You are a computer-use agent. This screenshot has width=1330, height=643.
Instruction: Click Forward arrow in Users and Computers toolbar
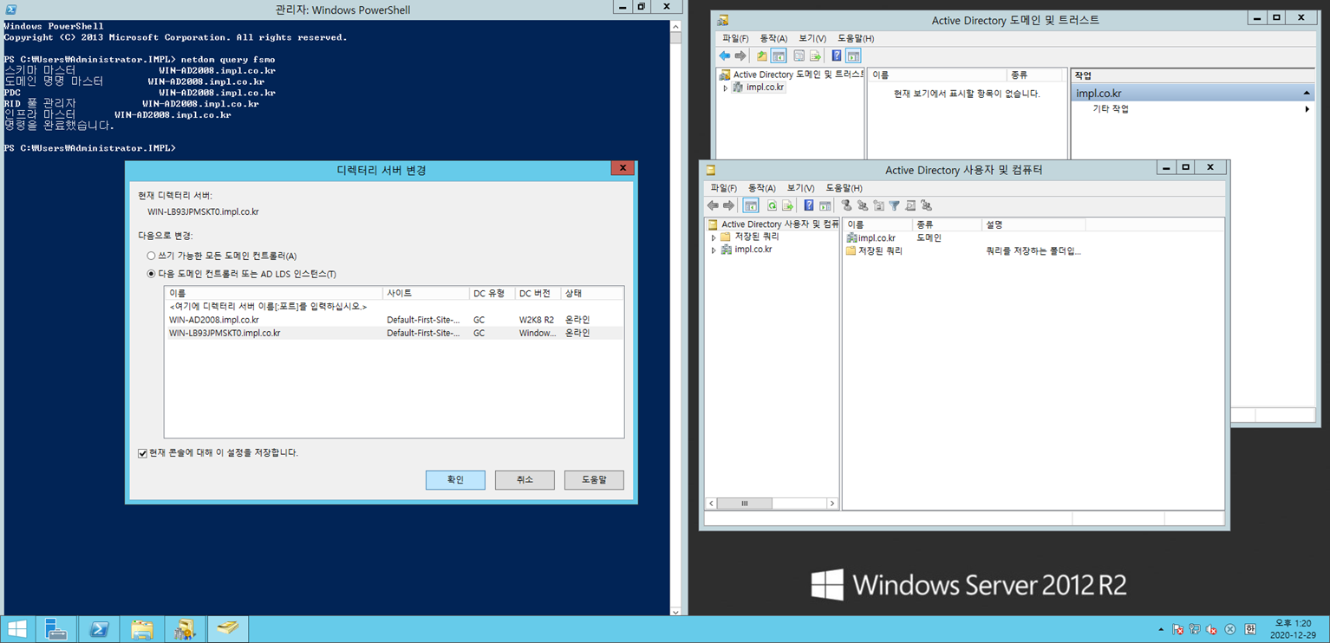pos(728,205)
